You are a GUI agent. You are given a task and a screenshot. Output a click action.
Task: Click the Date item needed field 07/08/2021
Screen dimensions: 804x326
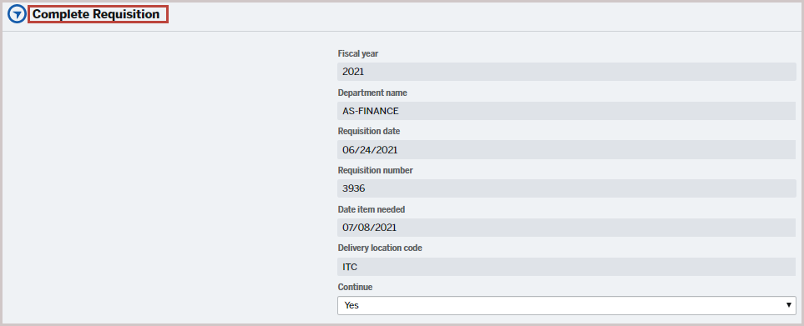pos(567,228)
